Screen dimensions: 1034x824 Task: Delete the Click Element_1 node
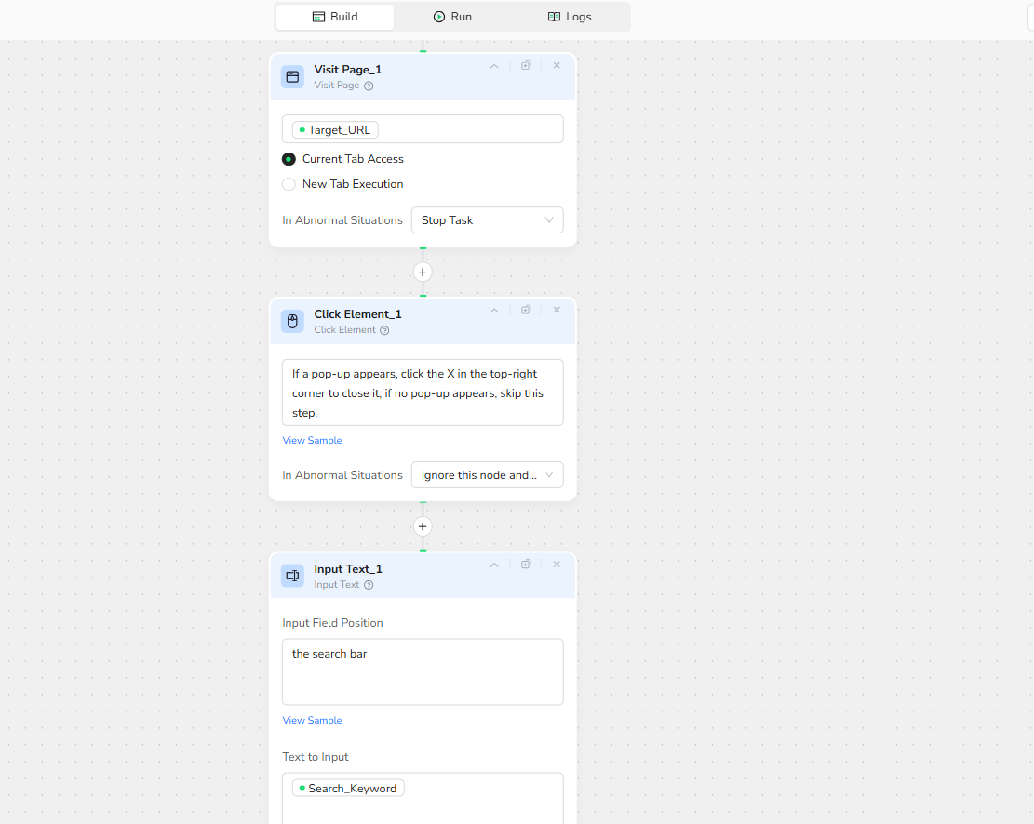point(557,311)
